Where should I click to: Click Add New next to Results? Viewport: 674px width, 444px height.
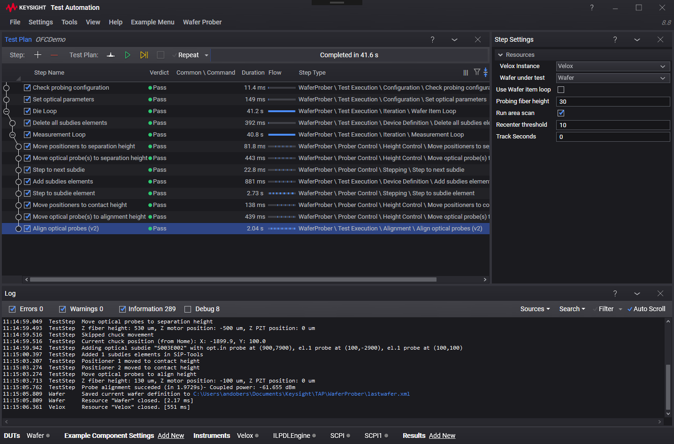pyautogui.click(x=442, y=436)
